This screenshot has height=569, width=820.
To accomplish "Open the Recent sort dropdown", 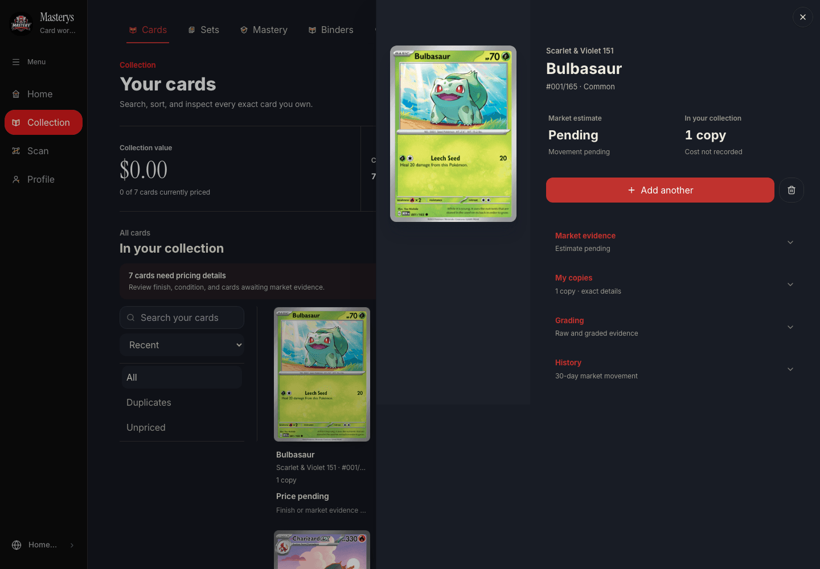I will click(x=182, y=345).
